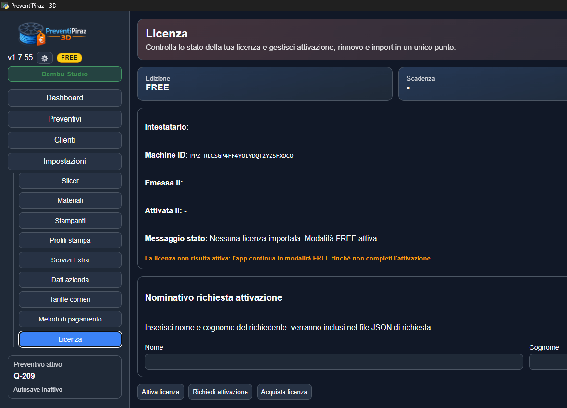Open Slicer settings
Viewport: 567px width, 408px height.
point(70,181)
